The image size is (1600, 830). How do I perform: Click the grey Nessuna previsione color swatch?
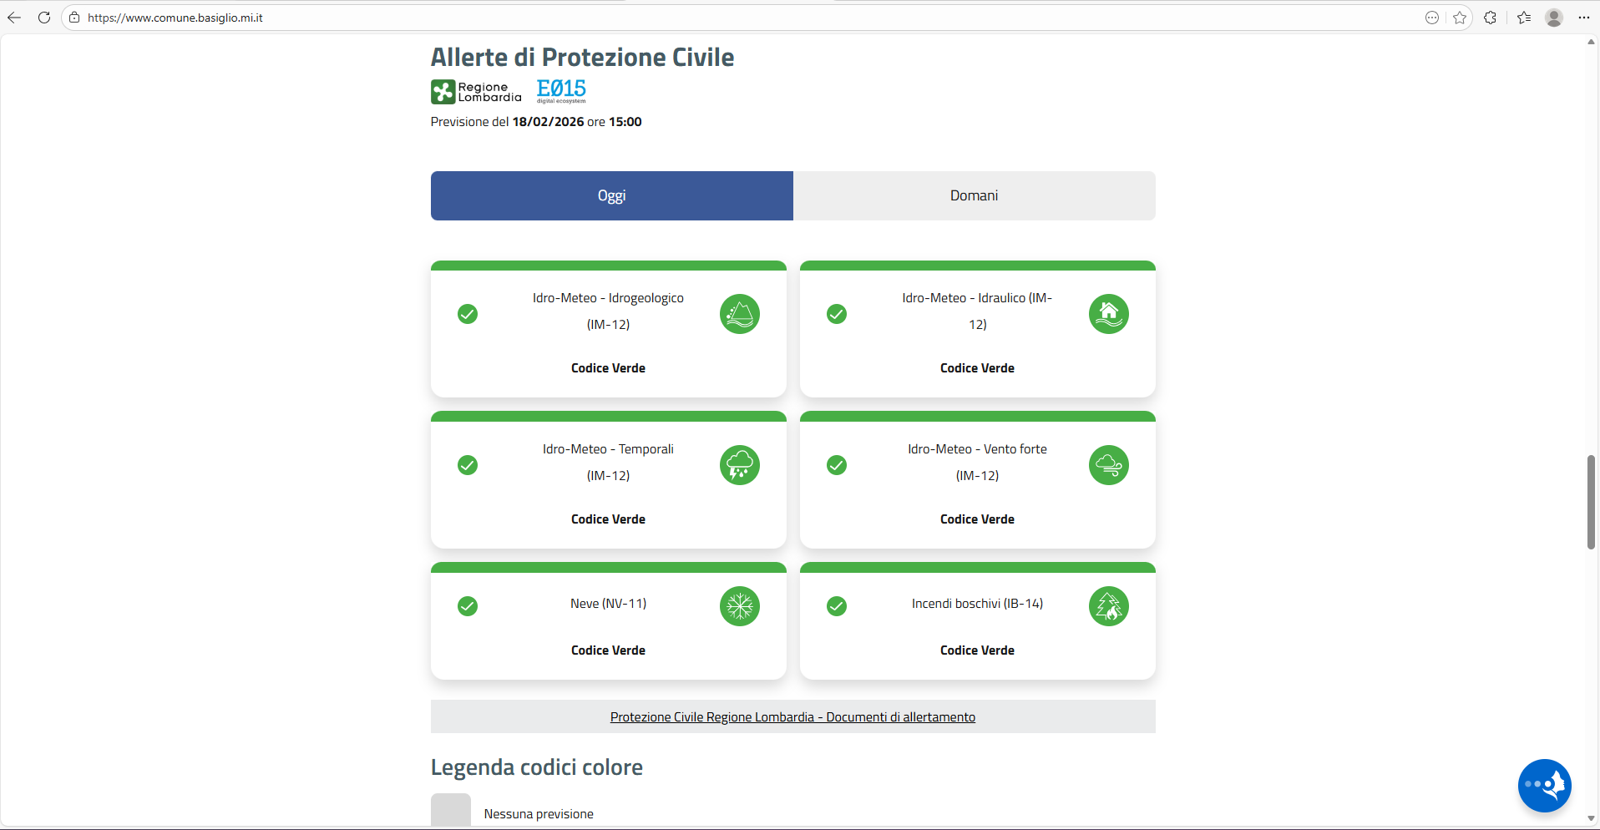coord(451,812)
